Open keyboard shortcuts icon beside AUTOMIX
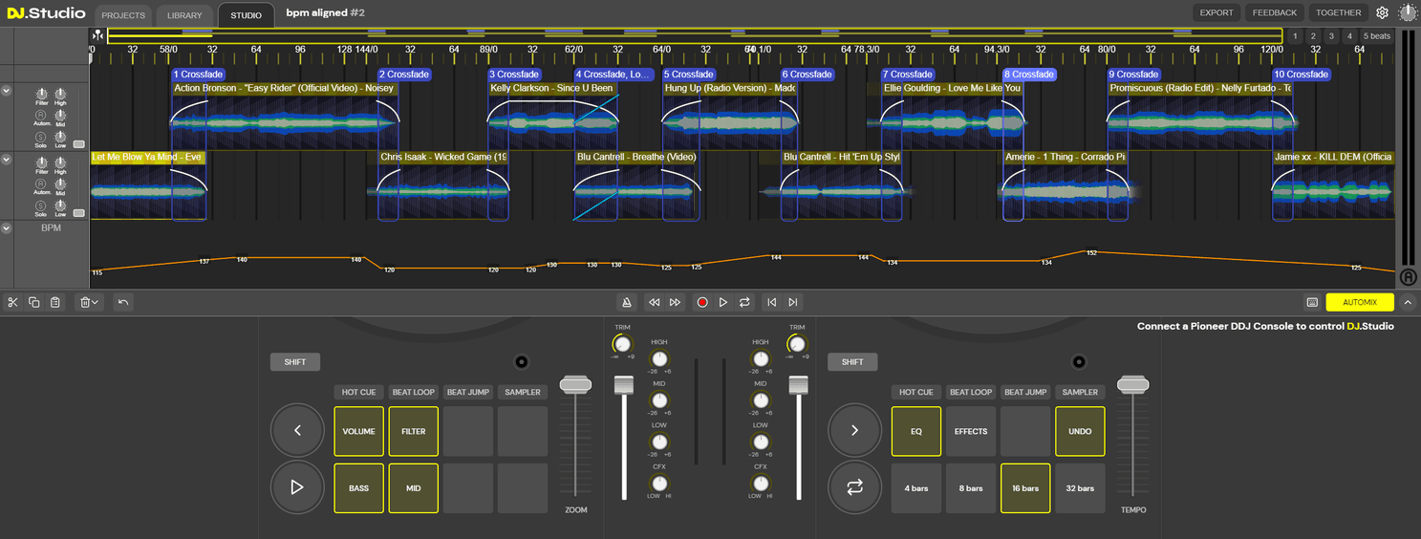 click(x=1312, y=302)
